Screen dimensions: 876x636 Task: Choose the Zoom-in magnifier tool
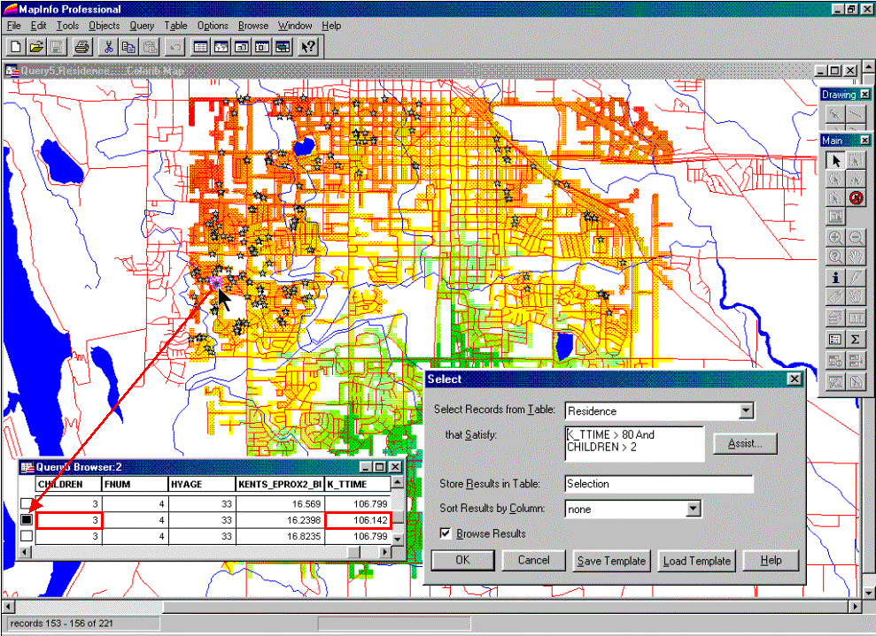click(x=834, y=238)
